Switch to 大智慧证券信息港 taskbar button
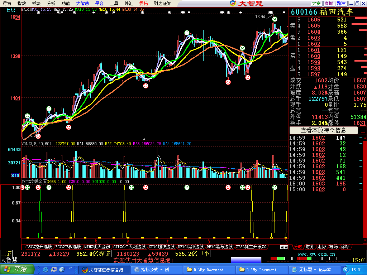 (104, 270)
